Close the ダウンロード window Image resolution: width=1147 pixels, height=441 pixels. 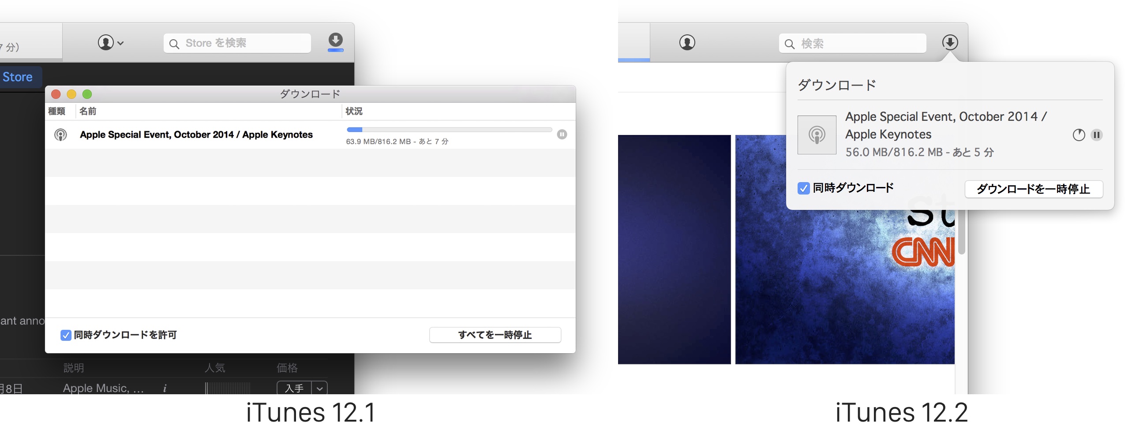[x=56, y=94]
